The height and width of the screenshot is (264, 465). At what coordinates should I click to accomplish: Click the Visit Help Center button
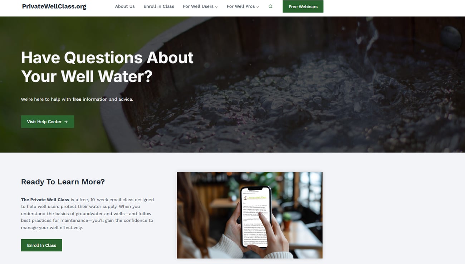48,122
